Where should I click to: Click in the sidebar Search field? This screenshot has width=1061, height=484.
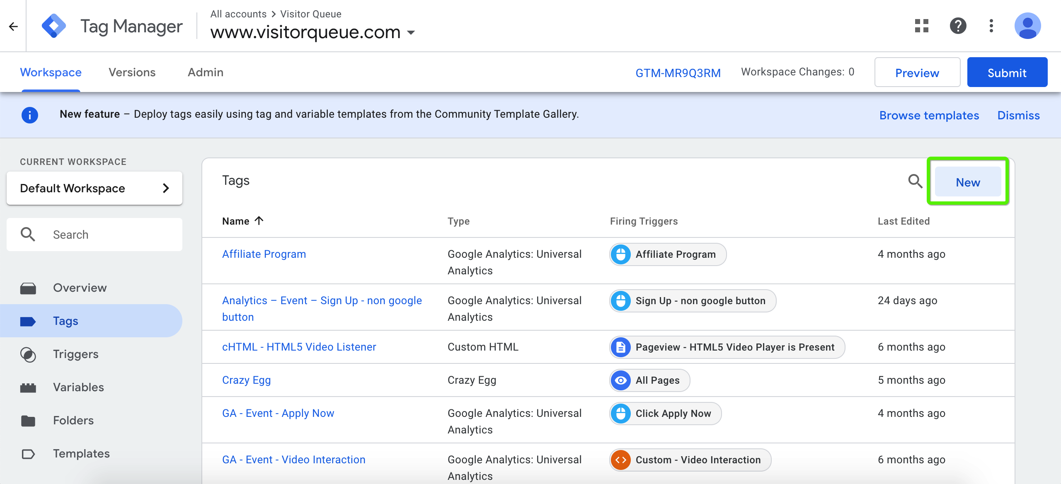(x=94, y=235)
